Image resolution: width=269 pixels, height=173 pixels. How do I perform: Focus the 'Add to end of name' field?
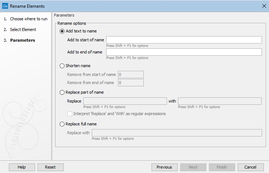(184, 52)
